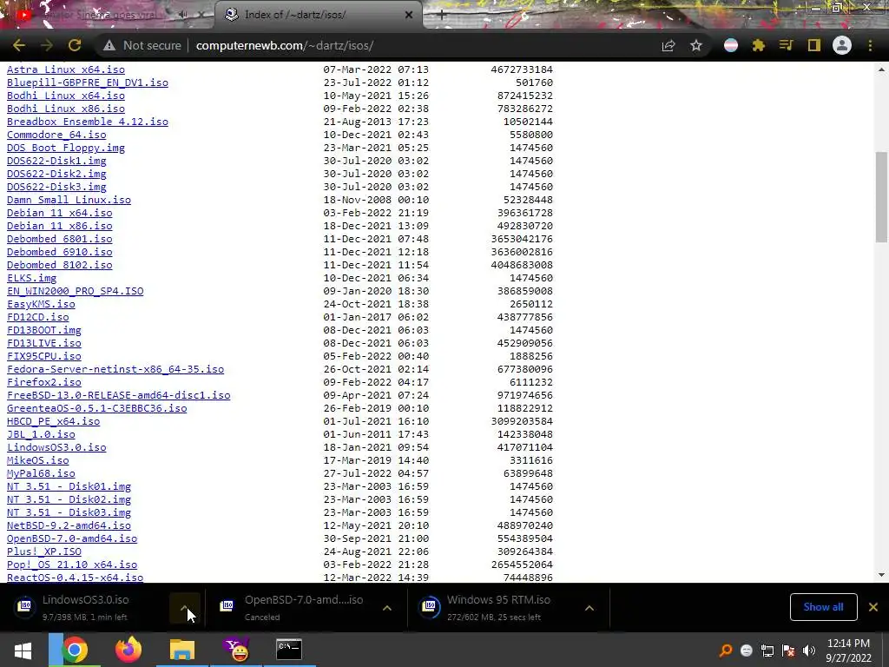Open Chrome from the taskbar
Screen dimensions: 889x667
(x=75, y=650)
